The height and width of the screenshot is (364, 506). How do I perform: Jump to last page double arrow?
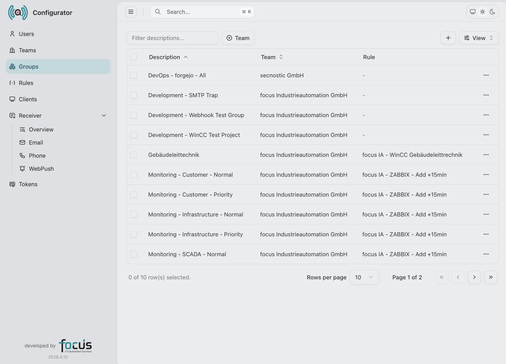491,277
